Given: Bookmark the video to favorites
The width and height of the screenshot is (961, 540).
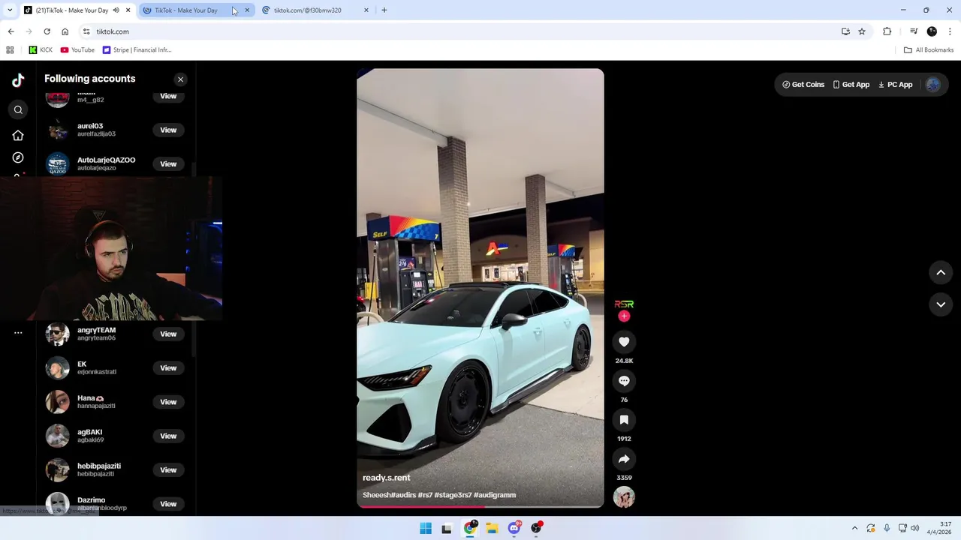Looking at the screenshot, I should pos(624,420).
